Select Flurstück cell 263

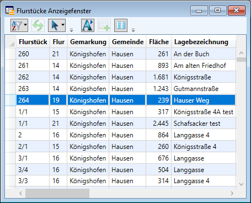tap(33, 89)
